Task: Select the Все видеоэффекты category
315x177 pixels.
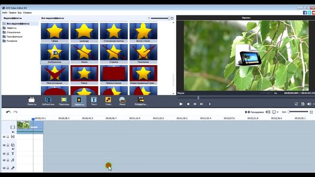Action: tap(20, 24)
